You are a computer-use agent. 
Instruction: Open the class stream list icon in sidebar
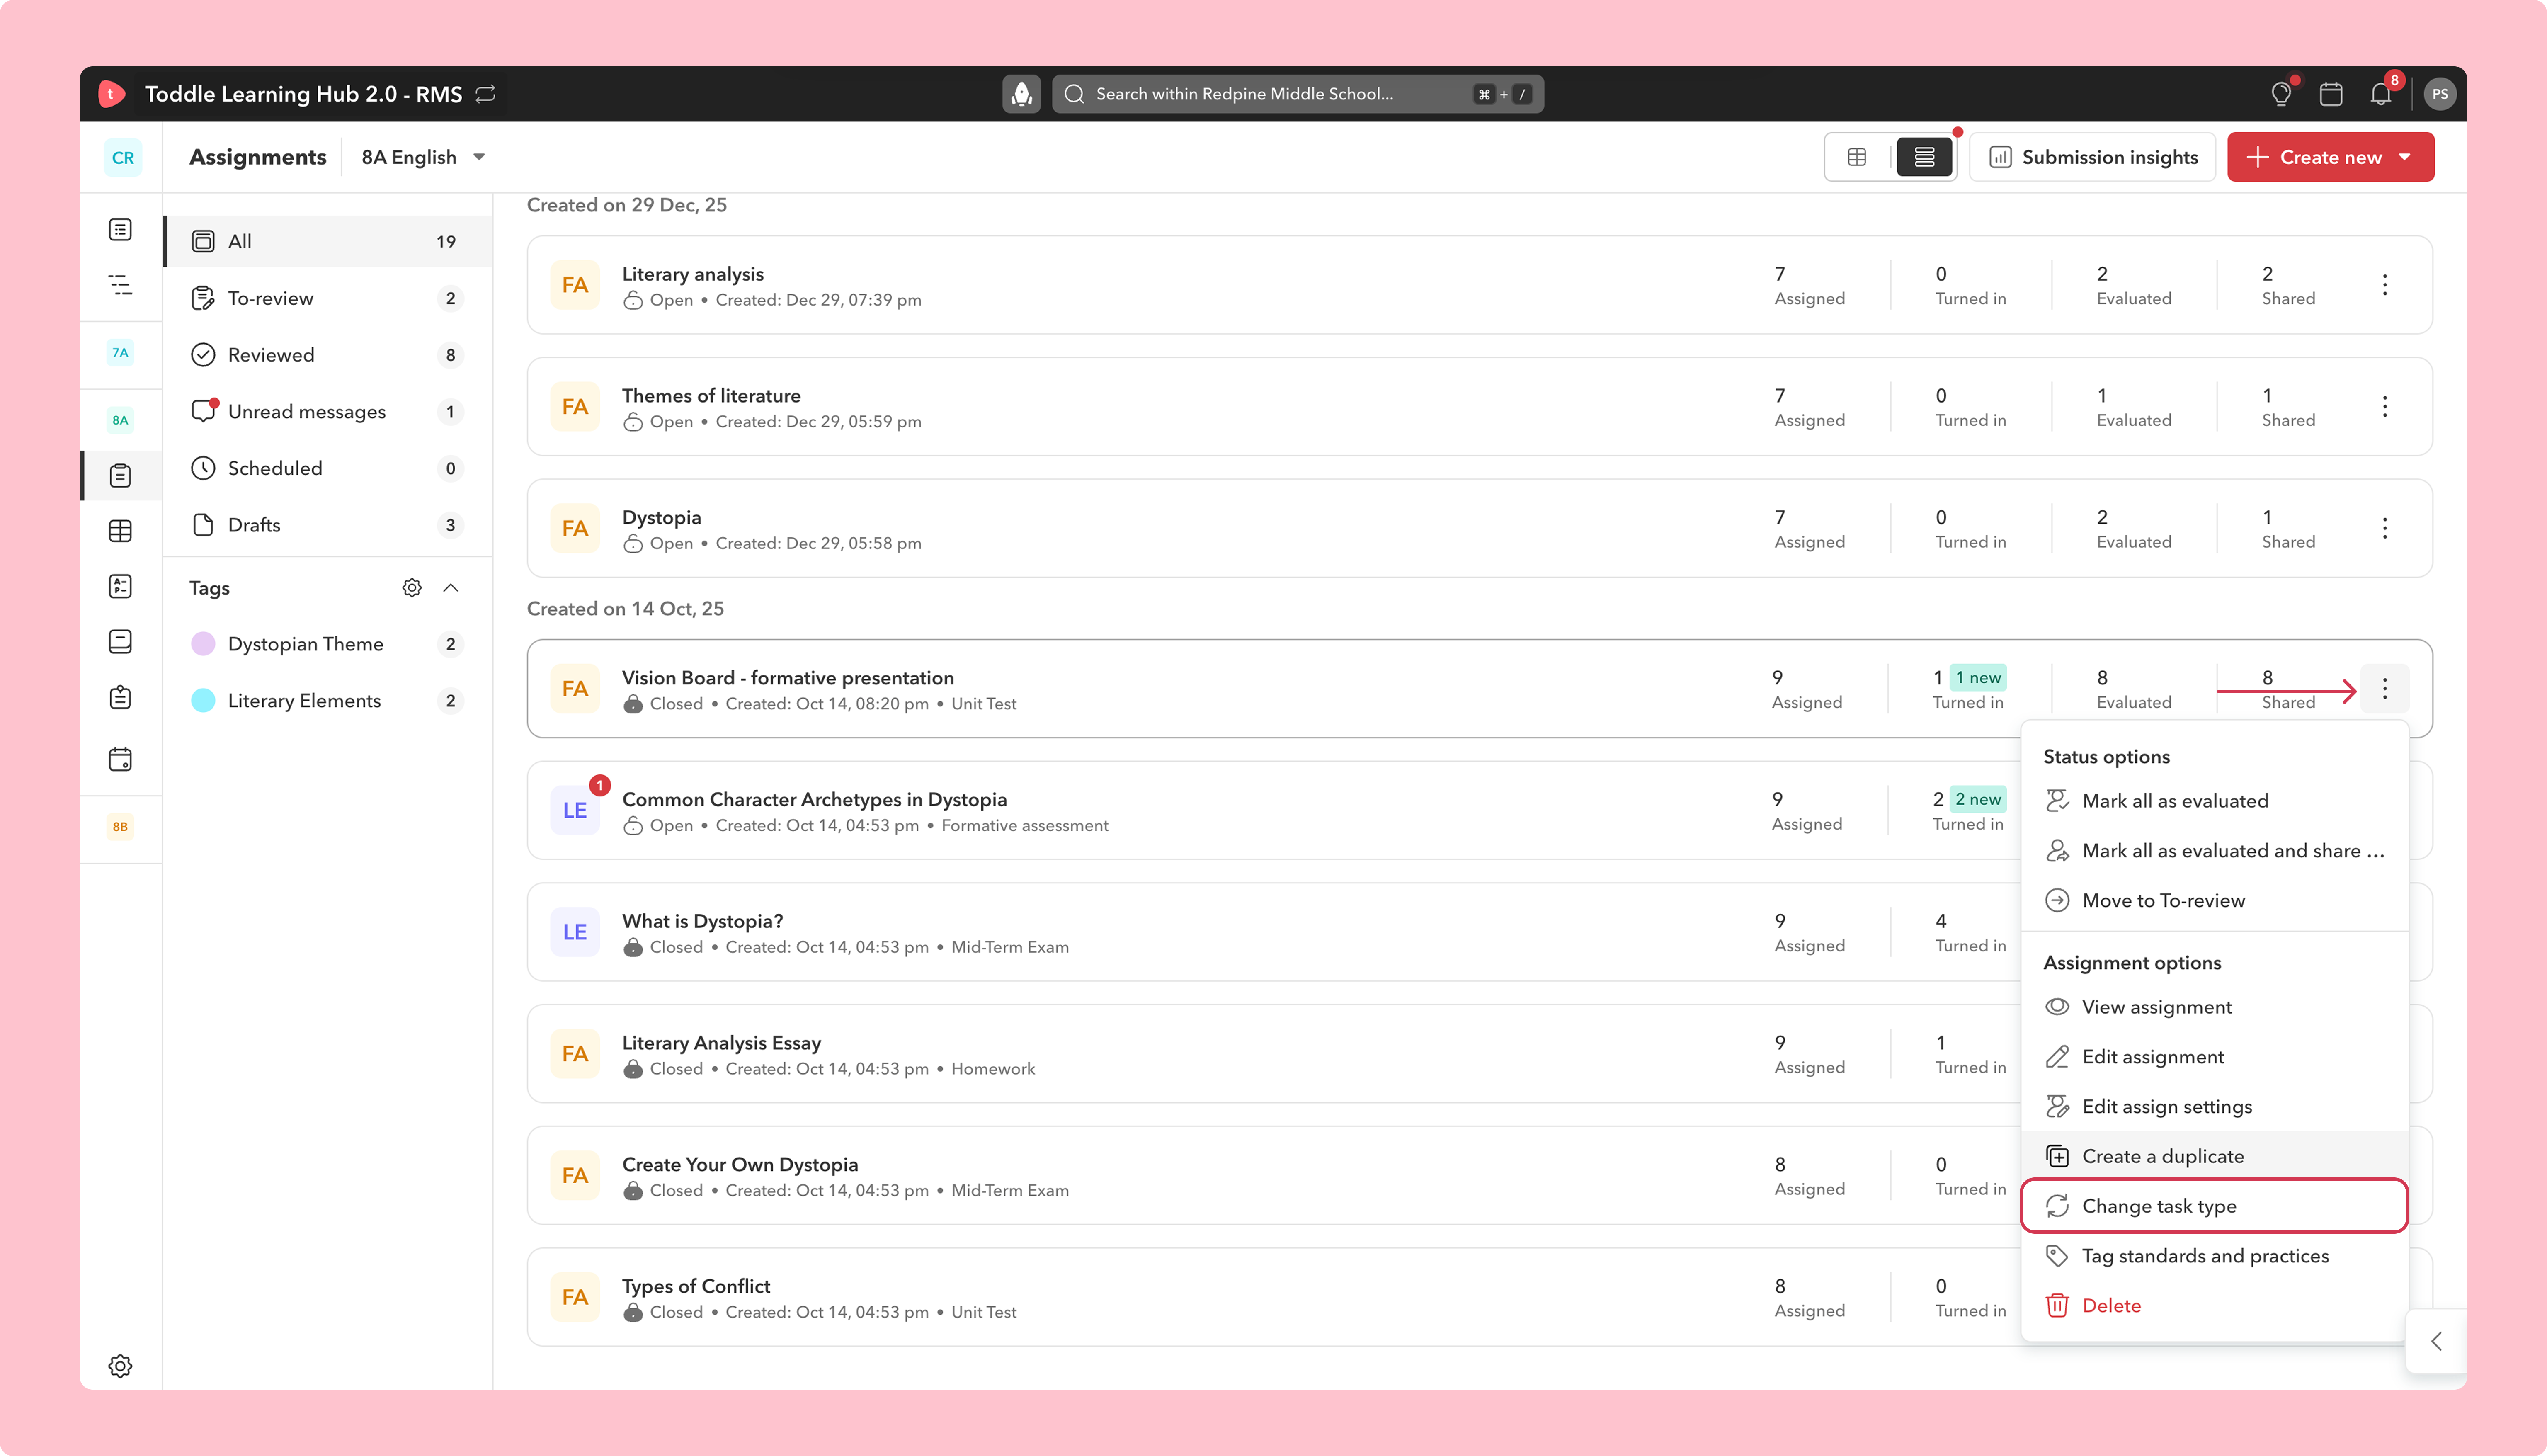pos(120,230)
